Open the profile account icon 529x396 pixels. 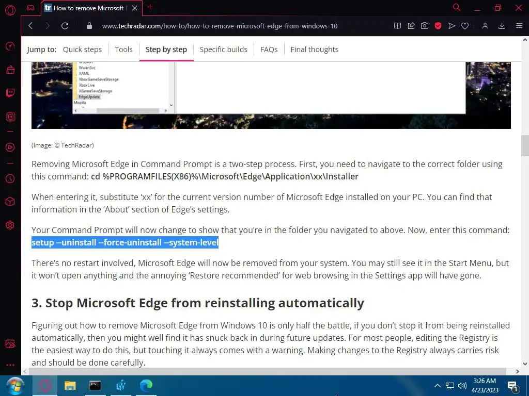coord(485,26)
